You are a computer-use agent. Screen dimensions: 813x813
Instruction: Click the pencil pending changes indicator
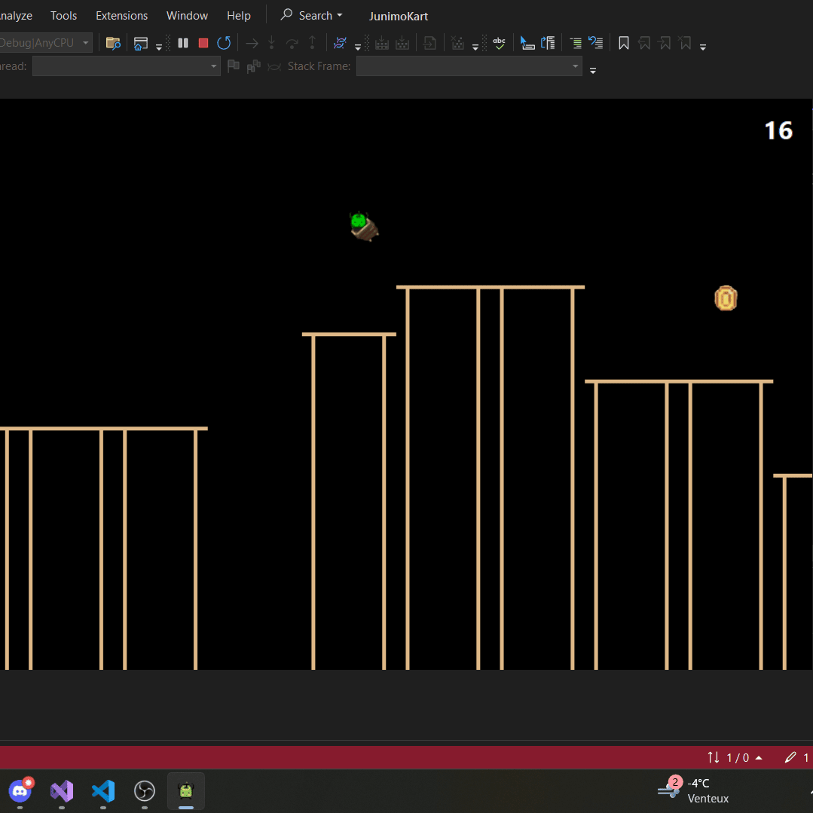[797, 757]
